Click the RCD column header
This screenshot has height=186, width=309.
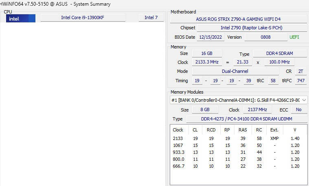pos(211,130)
